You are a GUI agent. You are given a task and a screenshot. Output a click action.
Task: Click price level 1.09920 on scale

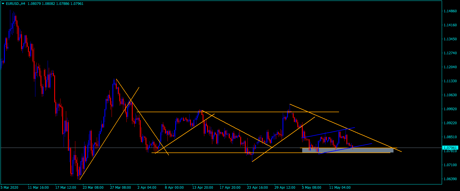(x=450, y=109)
